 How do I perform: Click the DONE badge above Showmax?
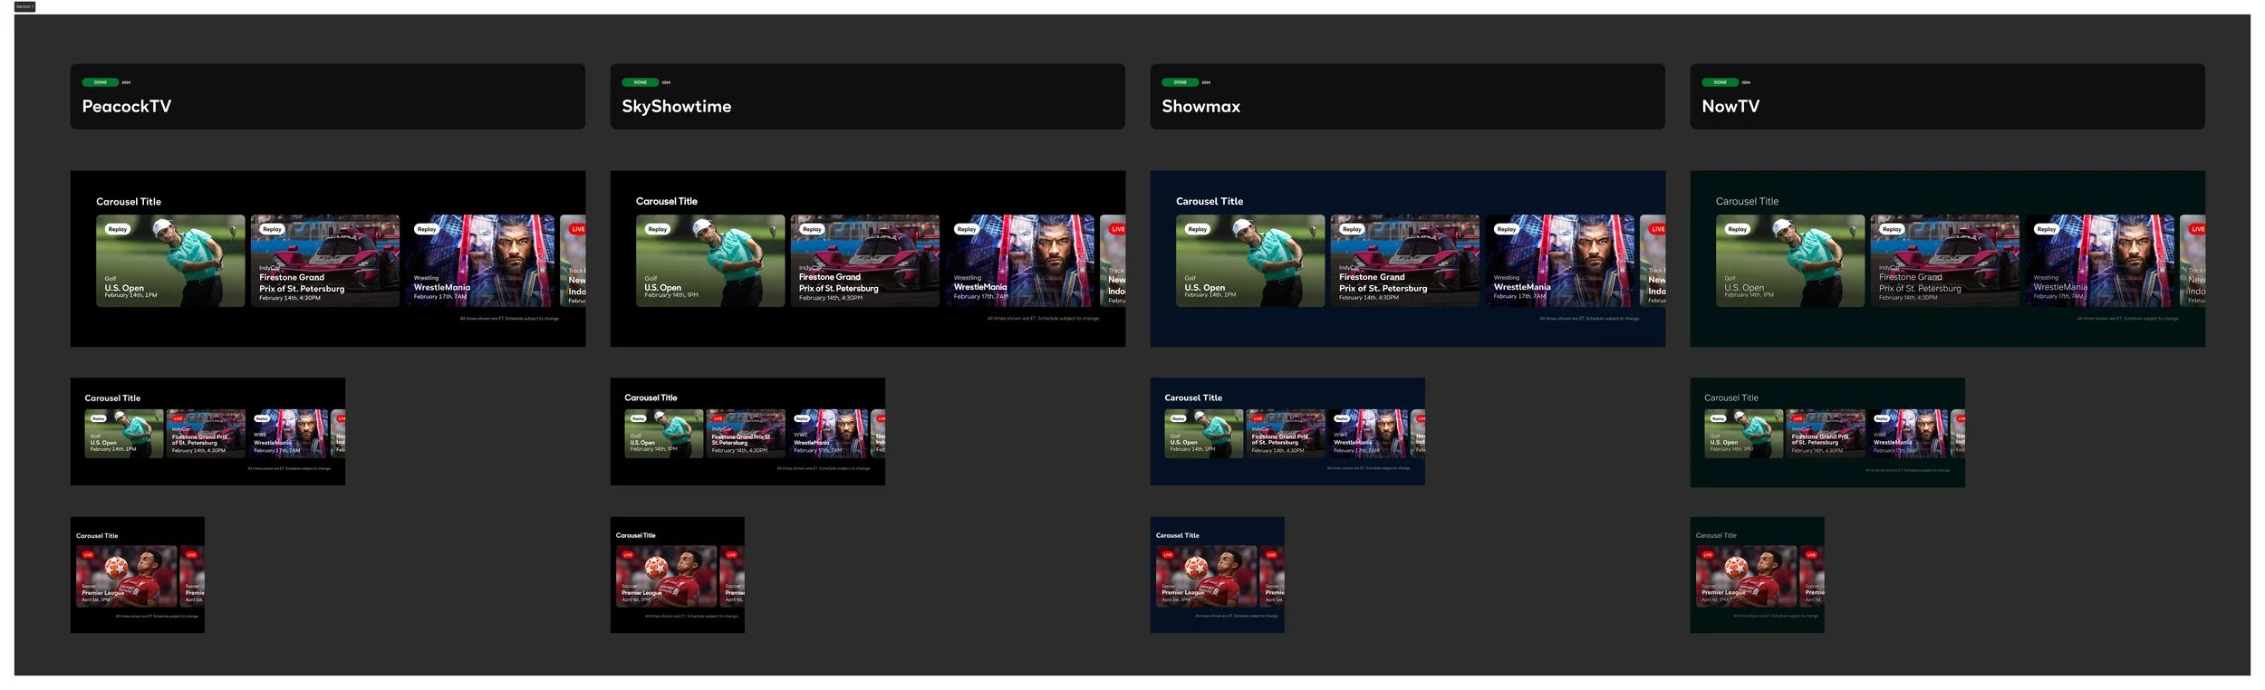pos(1181,82)
